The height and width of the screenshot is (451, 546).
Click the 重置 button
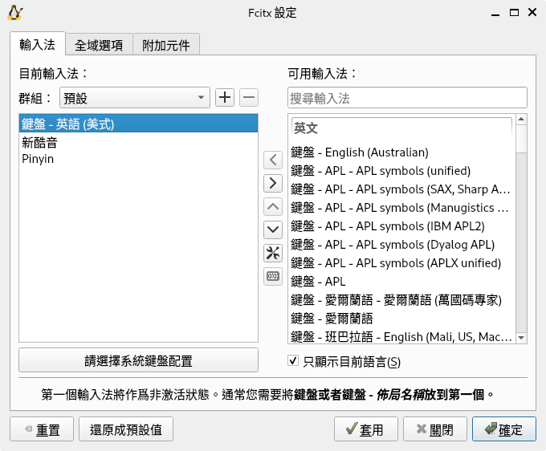[x=42, y=429]
